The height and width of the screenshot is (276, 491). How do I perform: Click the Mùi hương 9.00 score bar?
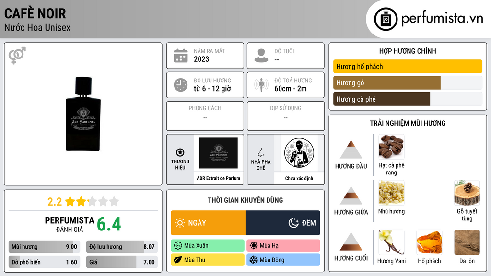pyautogui.click(x=45, y=247)
